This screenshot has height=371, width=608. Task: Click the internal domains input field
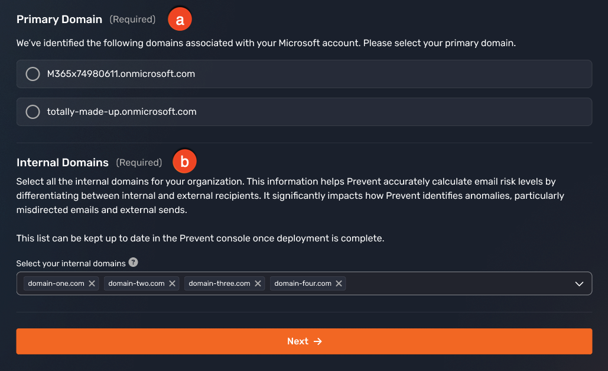[x=455, y=283]
